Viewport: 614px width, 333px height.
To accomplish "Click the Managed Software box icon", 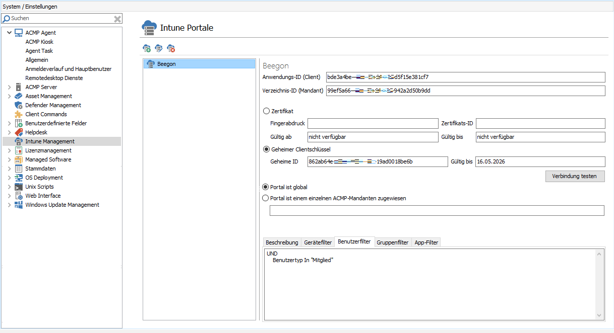I will pyautogui.click(x=19, y=159).
